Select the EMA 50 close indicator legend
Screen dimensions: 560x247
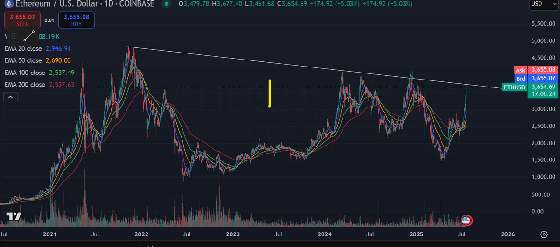(x=23, y=60)
